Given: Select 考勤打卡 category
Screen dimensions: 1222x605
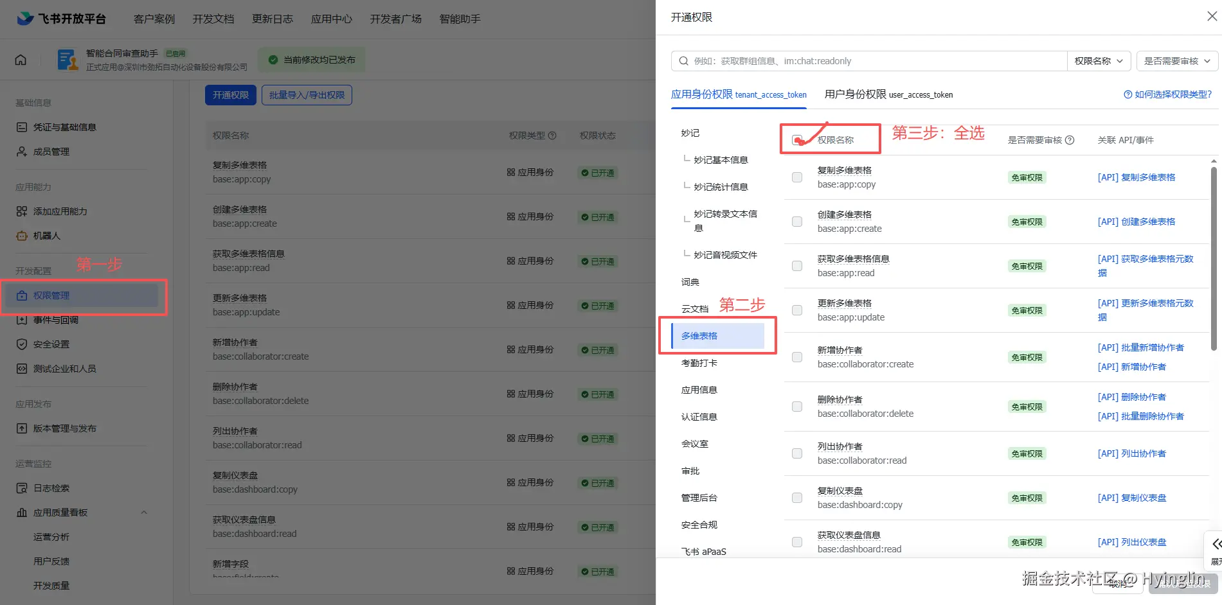Looking at the screenshot, I should (699, 363).
